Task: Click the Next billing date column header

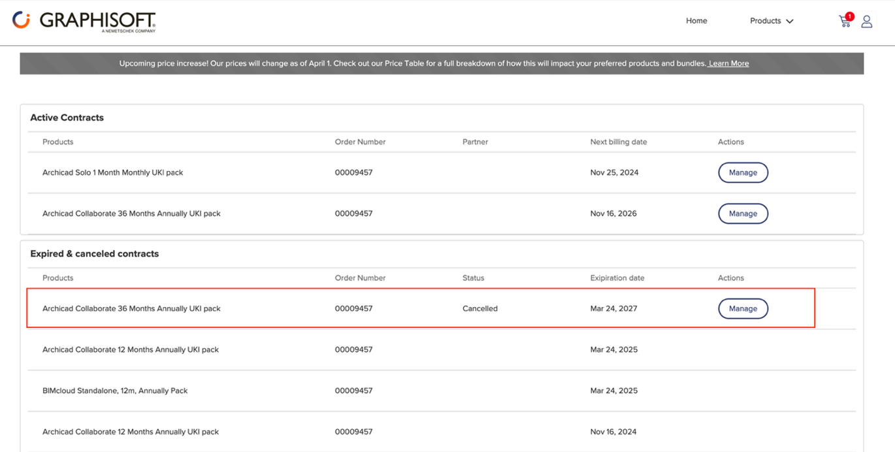Action: coord(619,142)
